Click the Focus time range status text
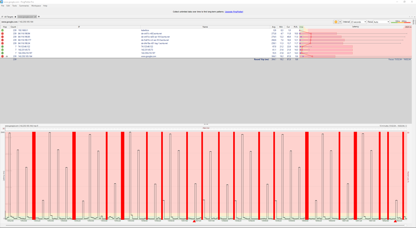The image size is (416, 228). tap(399, 60)
